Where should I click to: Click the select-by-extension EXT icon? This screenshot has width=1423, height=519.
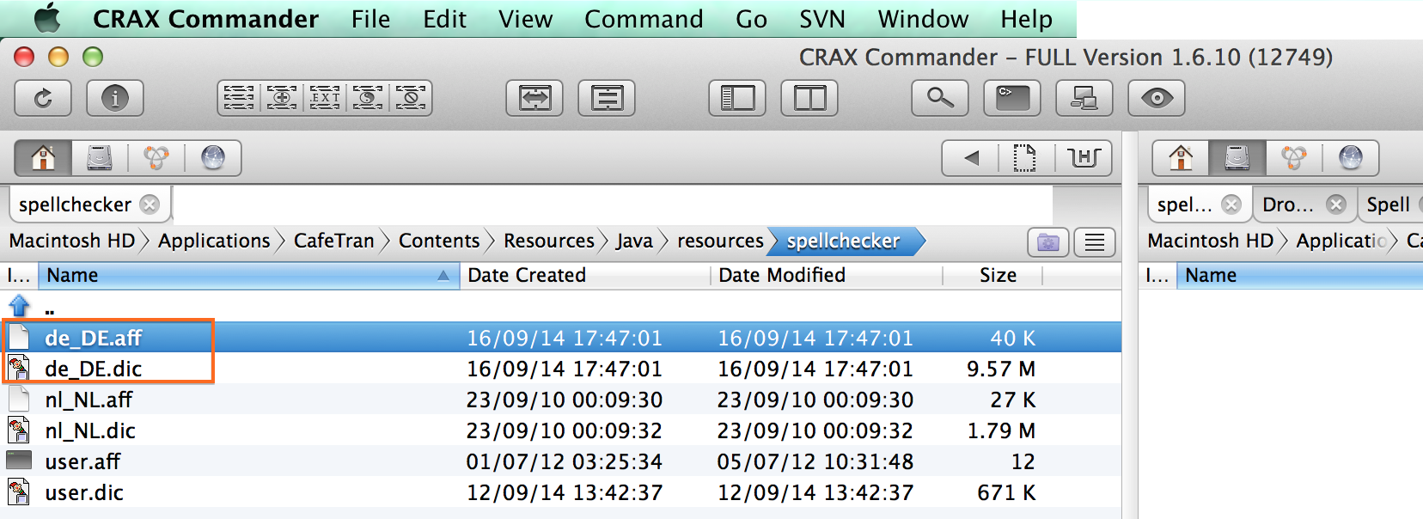coord(325,98)
